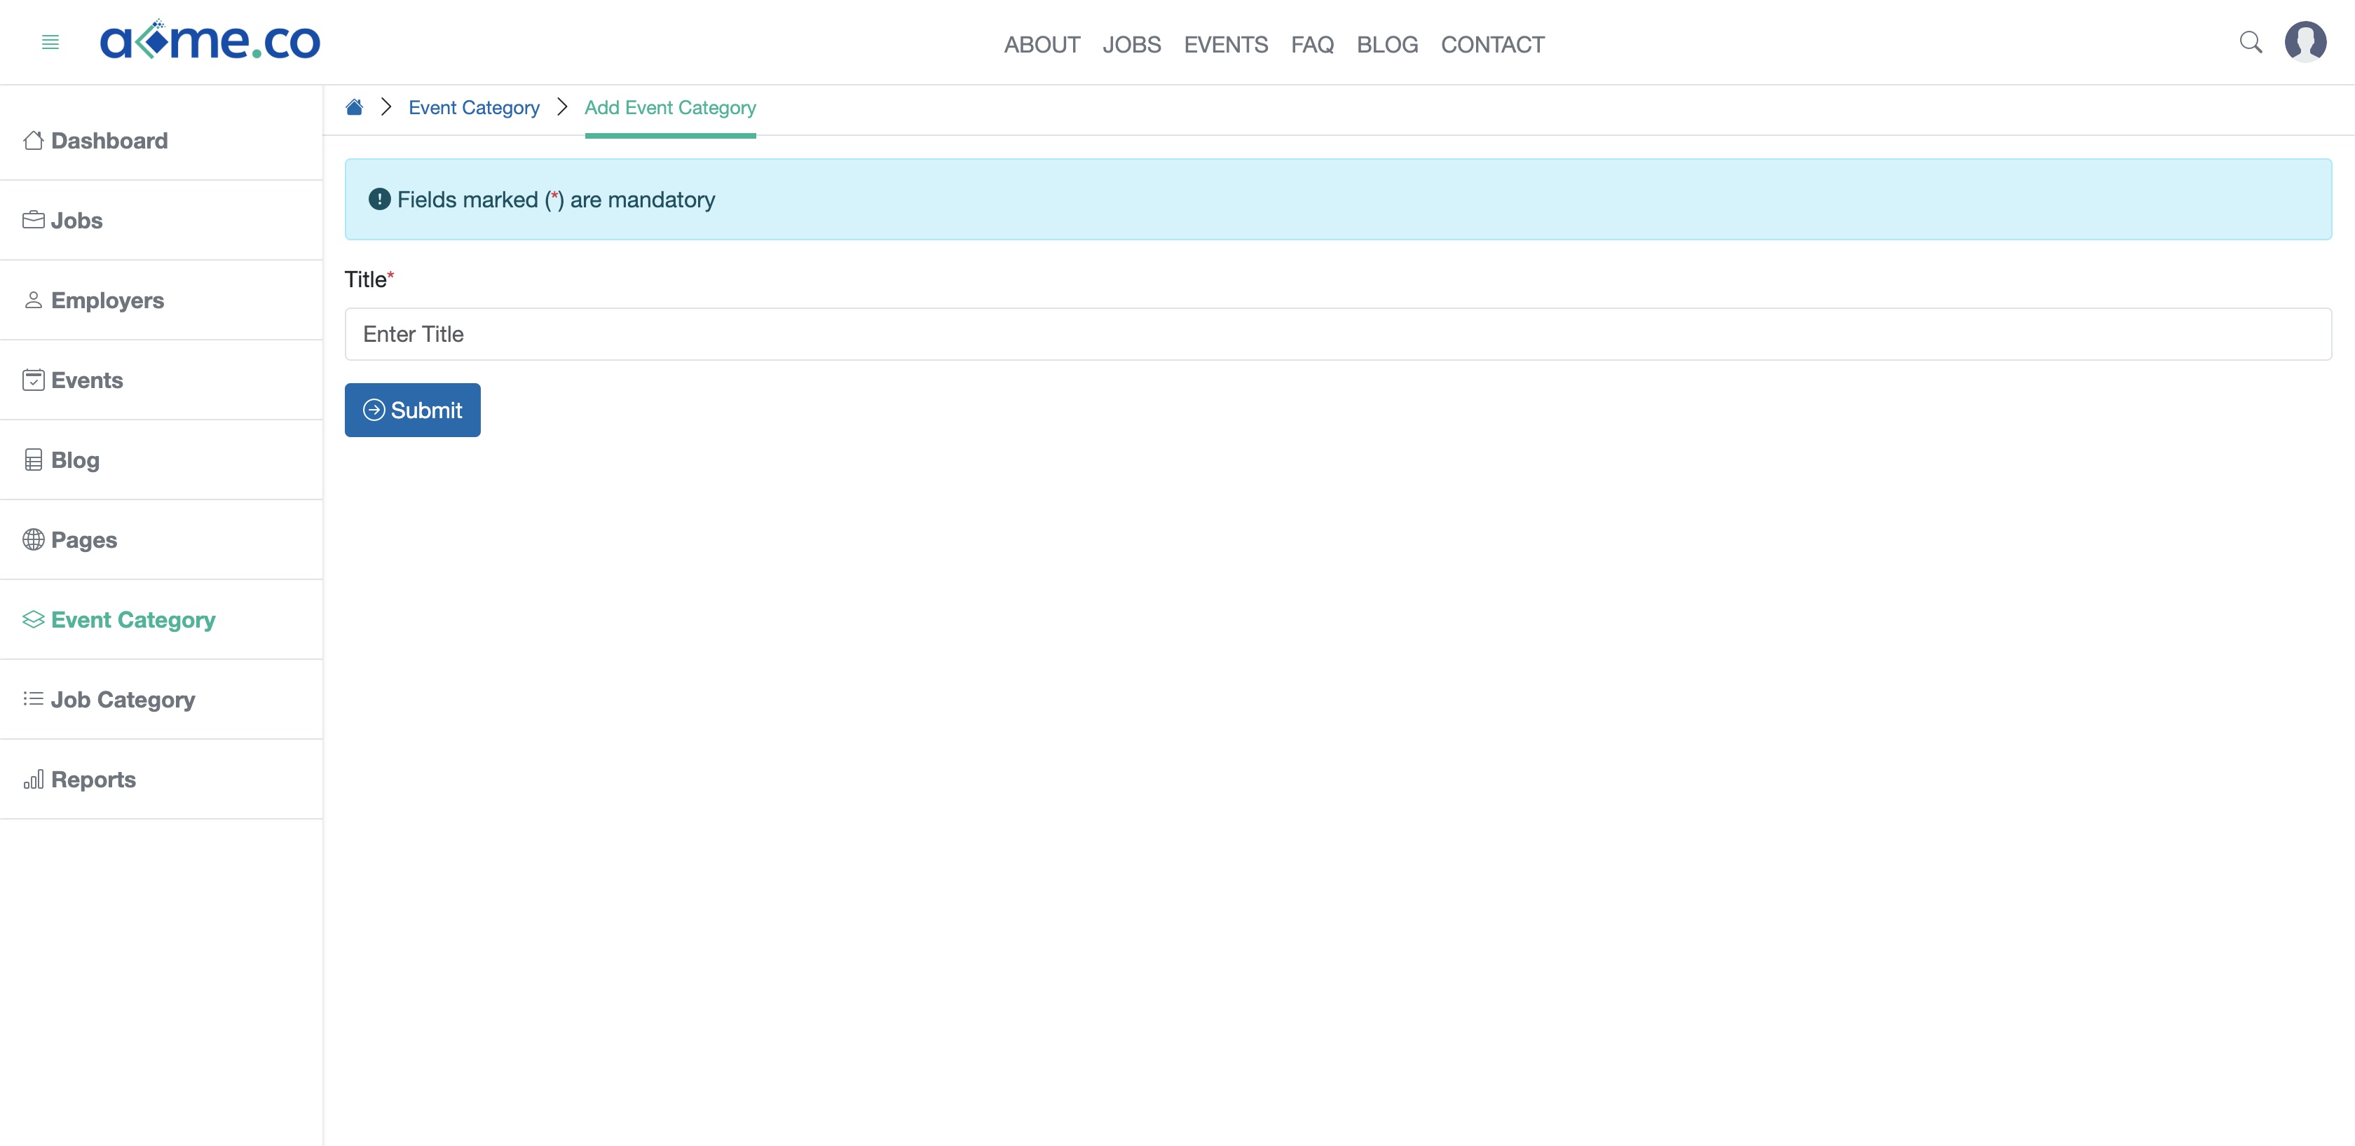This screenshot has height=1146, width=2355.
Task: Click the Submit button
Action: [412, 410]
